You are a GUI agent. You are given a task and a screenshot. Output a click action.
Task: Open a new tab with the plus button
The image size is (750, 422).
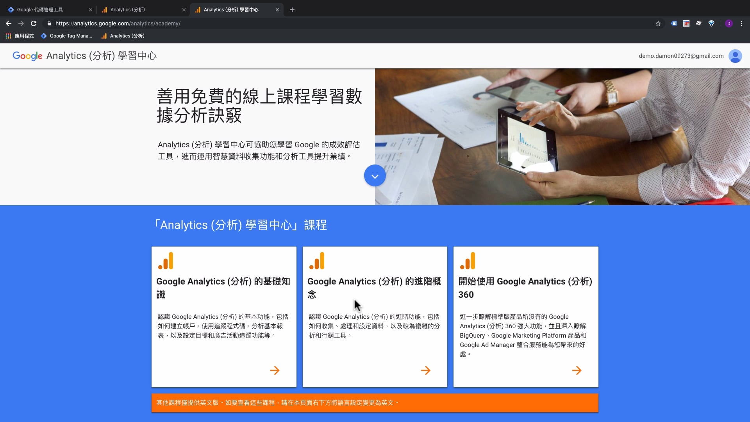(x=292, y=10)
